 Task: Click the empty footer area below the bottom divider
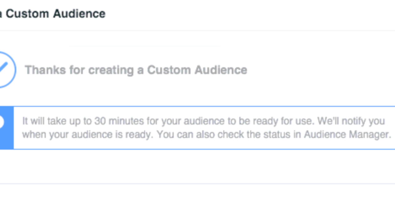197,203
